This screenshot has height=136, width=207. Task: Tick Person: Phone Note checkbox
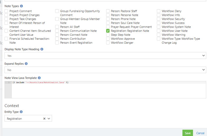pos(108,19)
